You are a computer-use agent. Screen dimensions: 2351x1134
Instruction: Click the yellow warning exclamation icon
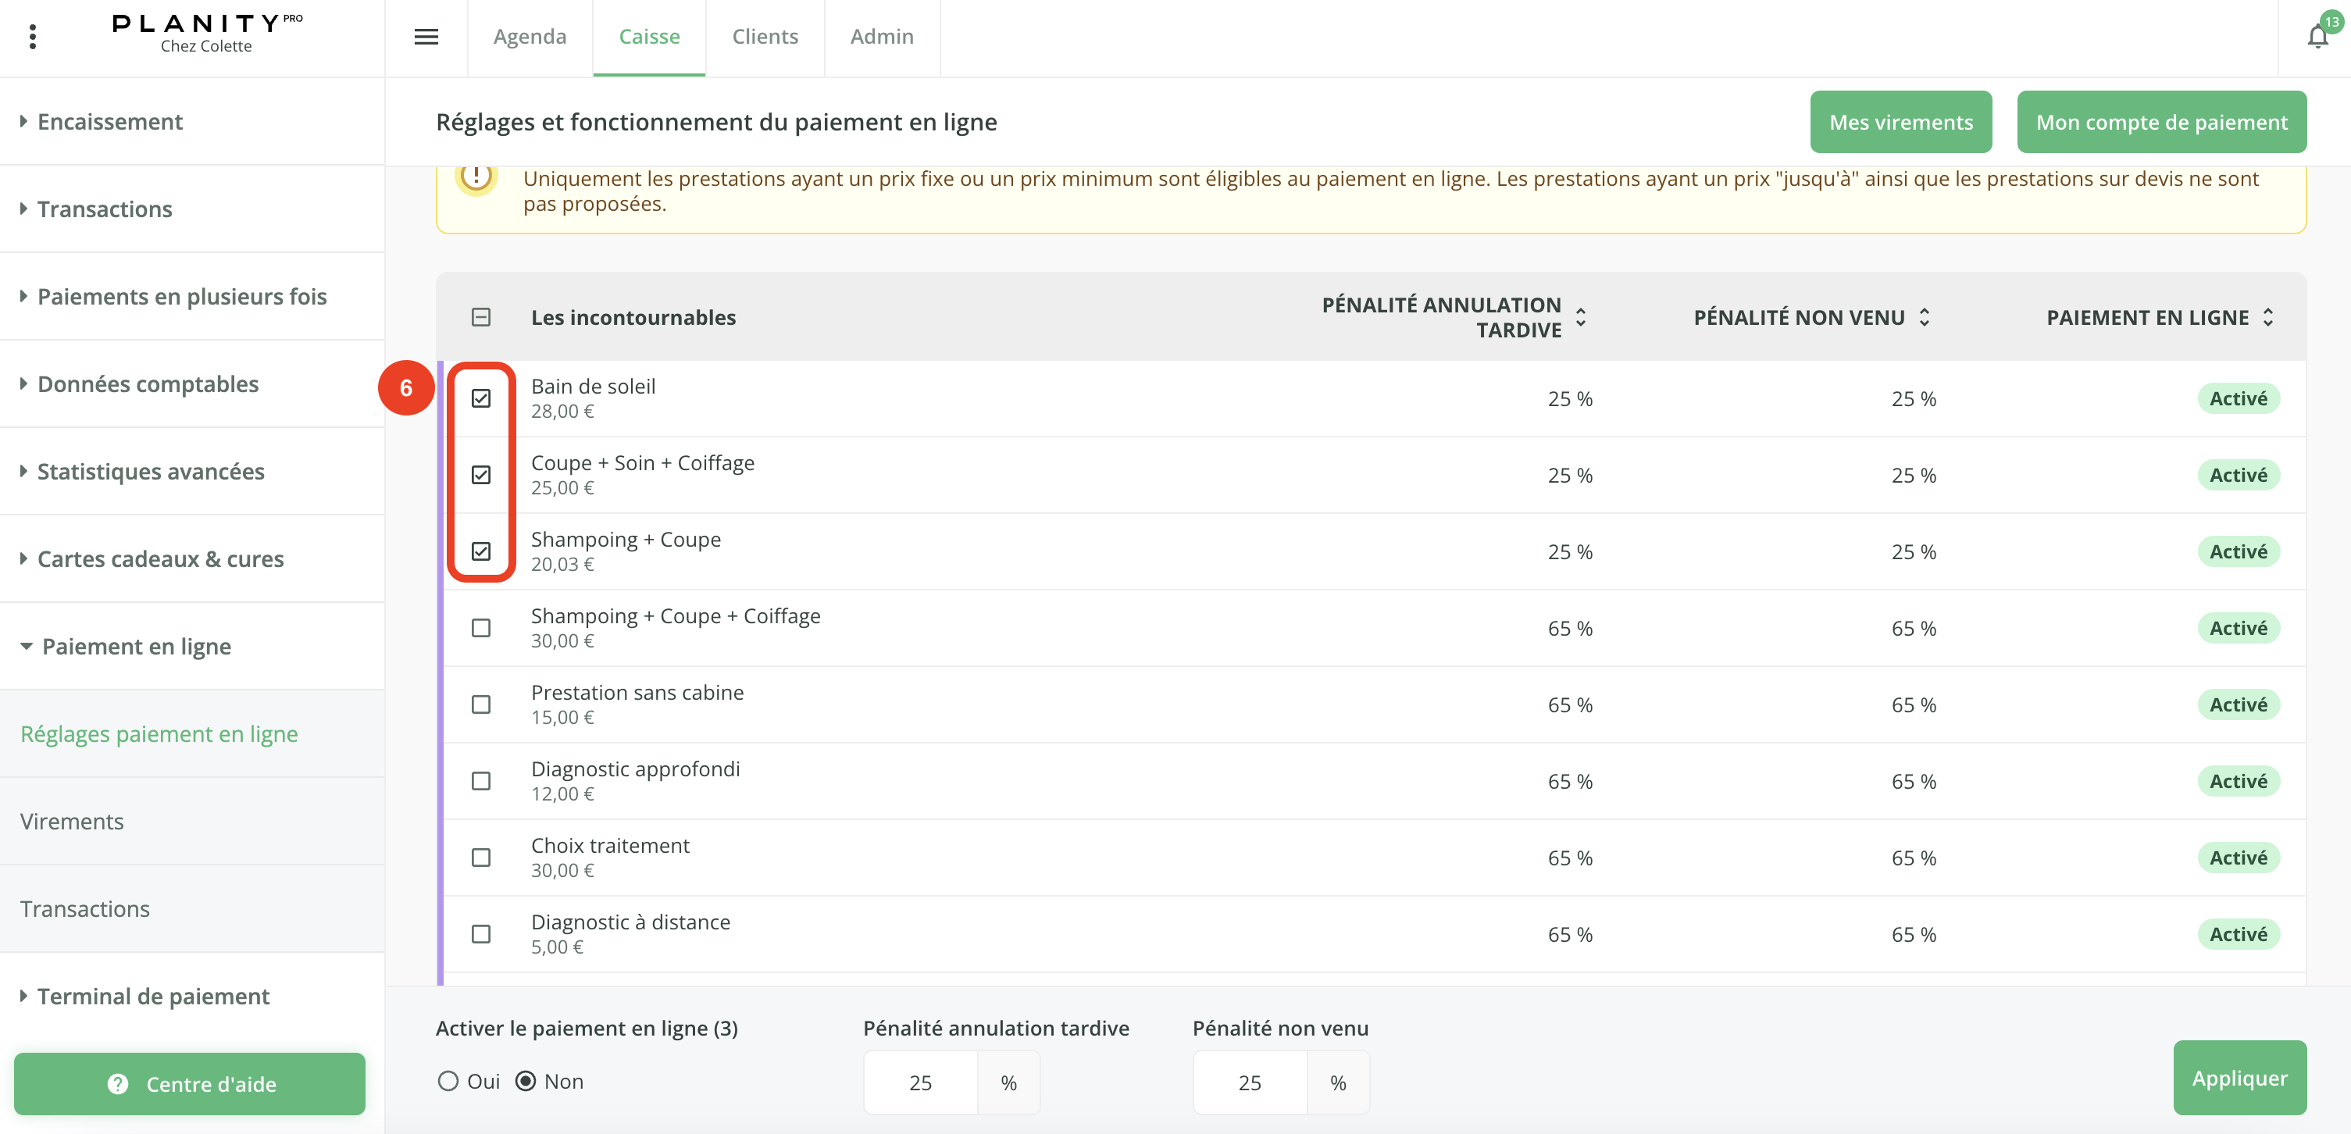pos(476,178)
